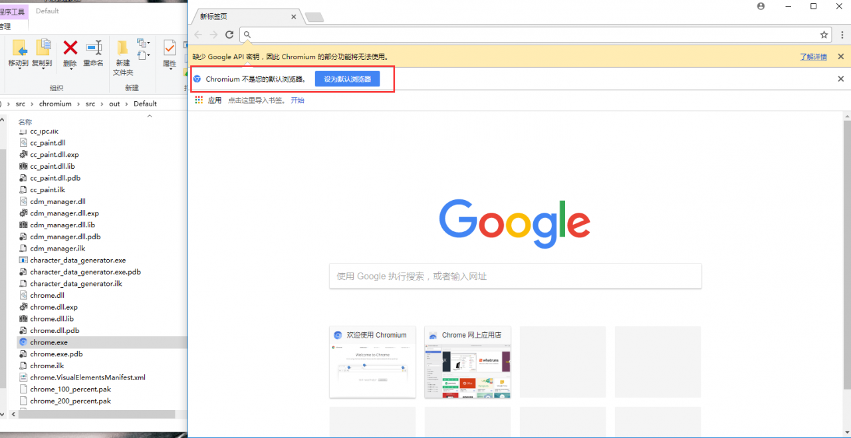Close the missing API keys warning bar
The width and height of the screenshot is (851, 438).
[x=840, y=57]
